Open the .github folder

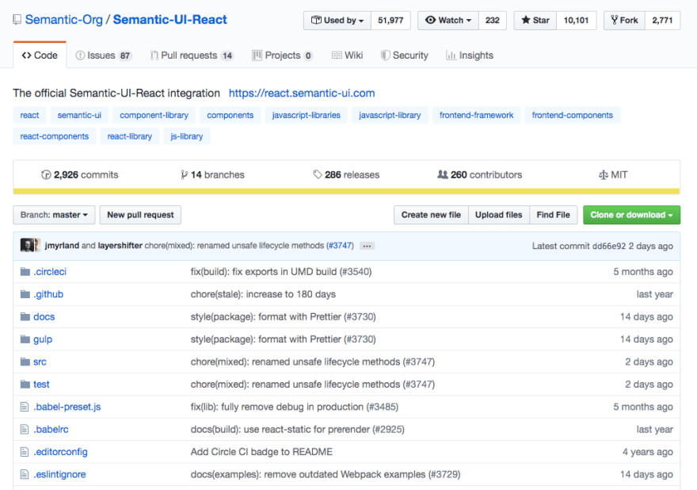click(x=48, y=294)
